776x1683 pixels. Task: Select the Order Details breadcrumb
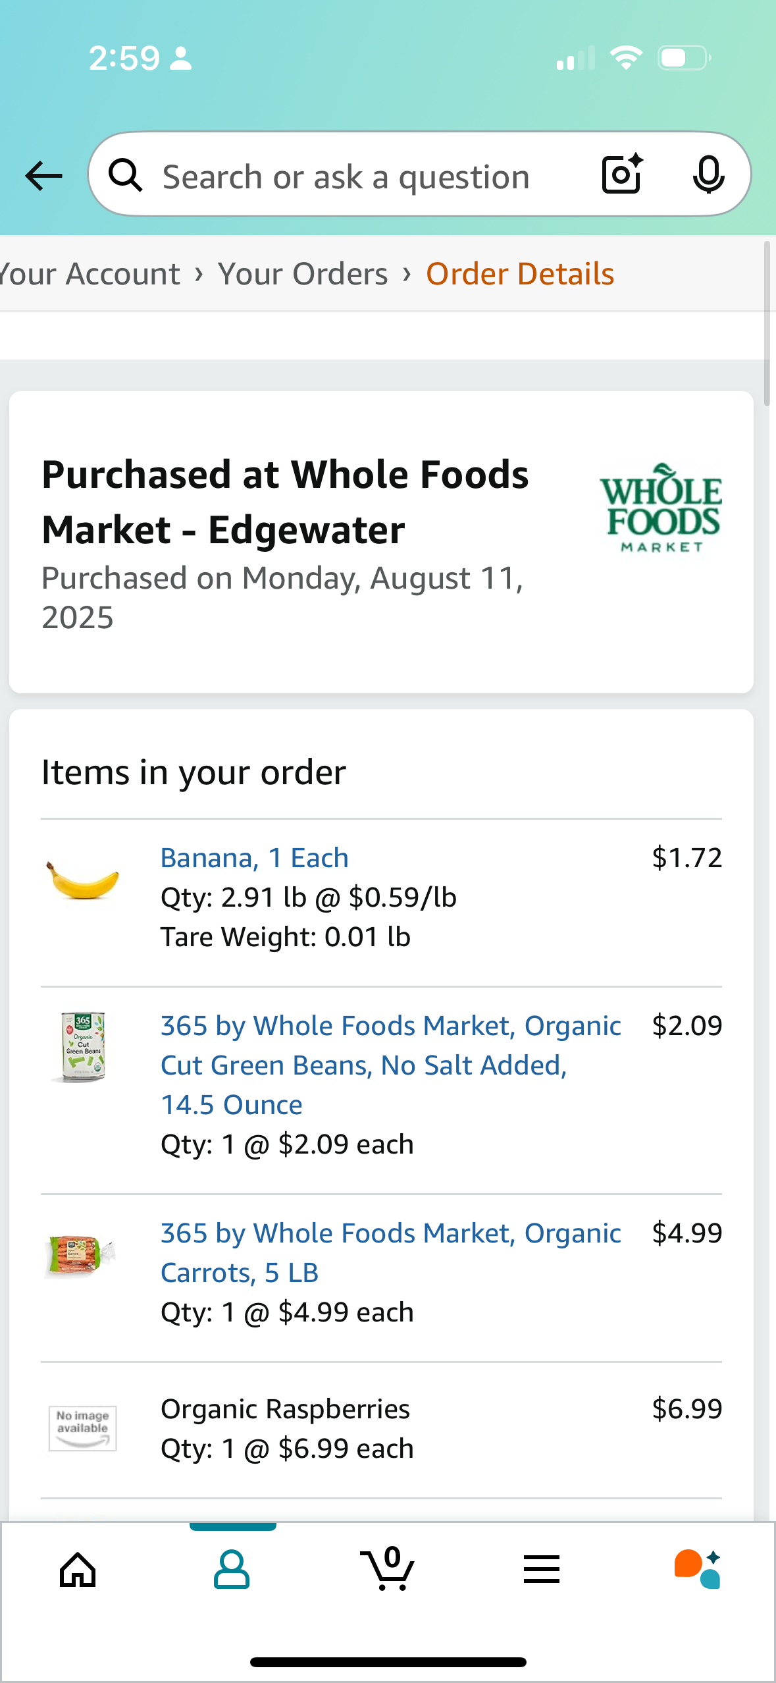click(x=520, y=274)
